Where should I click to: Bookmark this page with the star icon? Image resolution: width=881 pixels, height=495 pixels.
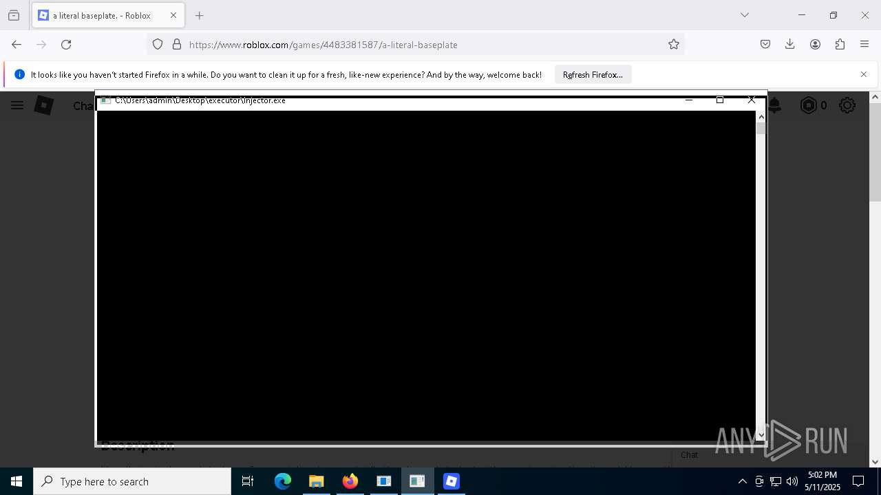pyautogui.click(x=674, y=44)
